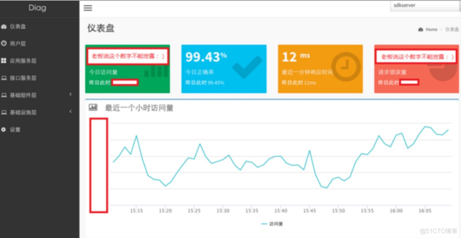Click the Diag logo title
The height and width of the screenshot is (238, 461).
pos(37,8)
